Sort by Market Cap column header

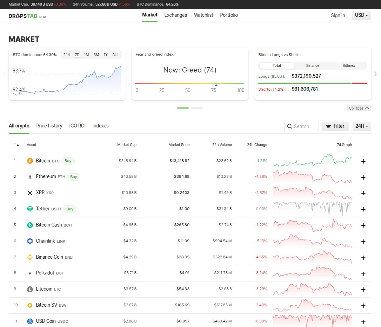(x=127, y=145)
